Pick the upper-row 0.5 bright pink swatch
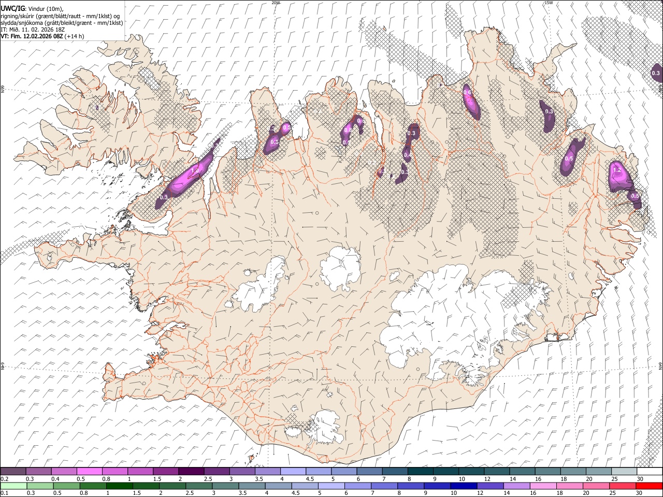Screen dimensions: 663x497 90,471
